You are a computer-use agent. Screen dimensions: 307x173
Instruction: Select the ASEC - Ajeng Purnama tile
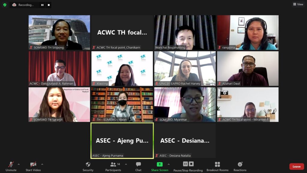122,141
